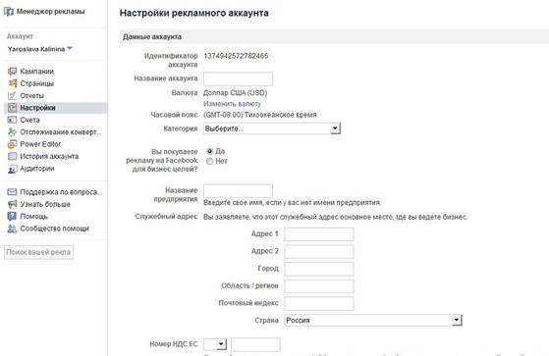Image resolution: width=549 pixels, height=356 pixels.
Task: Click the Изменить валюту link
Action: [x=232, y=104]
